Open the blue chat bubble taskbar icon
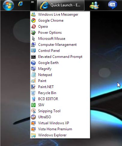This screenshot has width=122, height=146. [112, 5]
